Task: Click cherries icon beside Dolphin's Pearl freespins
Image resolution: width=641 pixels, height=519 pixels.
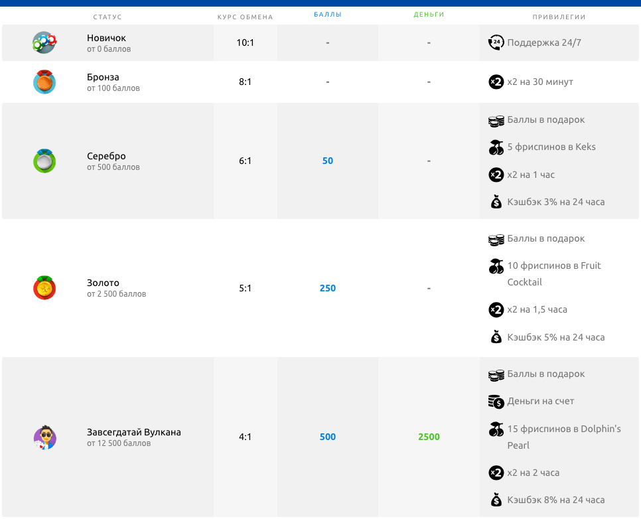Action: [496, 429]
